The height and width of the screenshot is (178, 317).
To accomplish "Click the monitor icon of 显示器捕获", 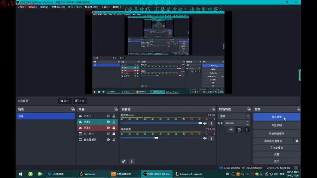I will pyautogui.click(x=80, y=140).
